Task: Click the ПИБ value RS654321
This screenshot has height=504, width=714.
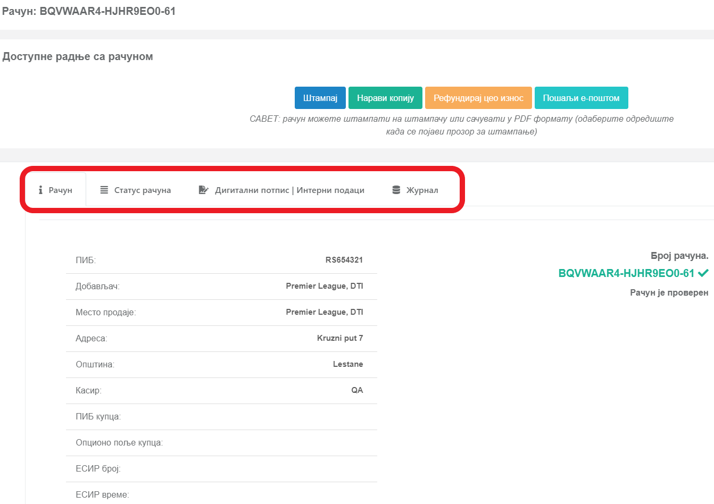Action: pyautogui.click(x=344, y=260)
